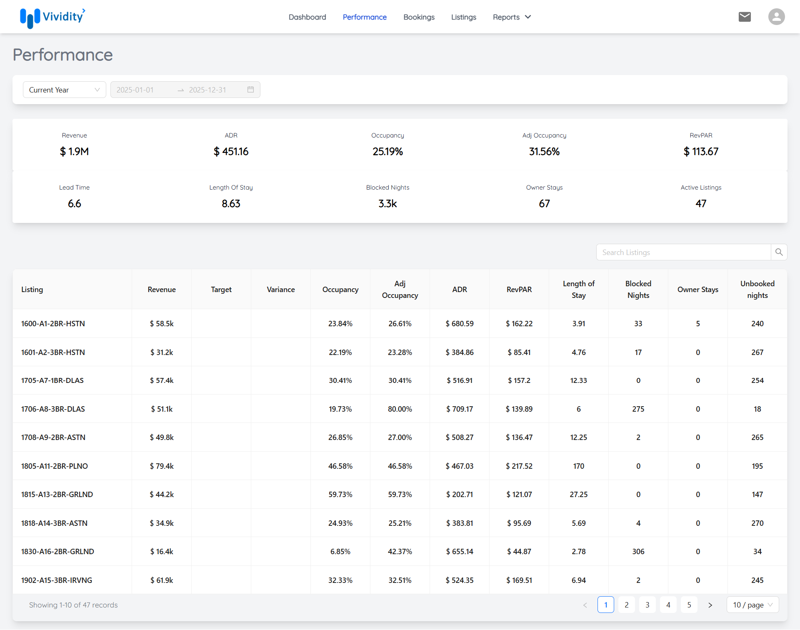Click the Vividity logo
Screen dimensions: 800x630
(52, 17)
